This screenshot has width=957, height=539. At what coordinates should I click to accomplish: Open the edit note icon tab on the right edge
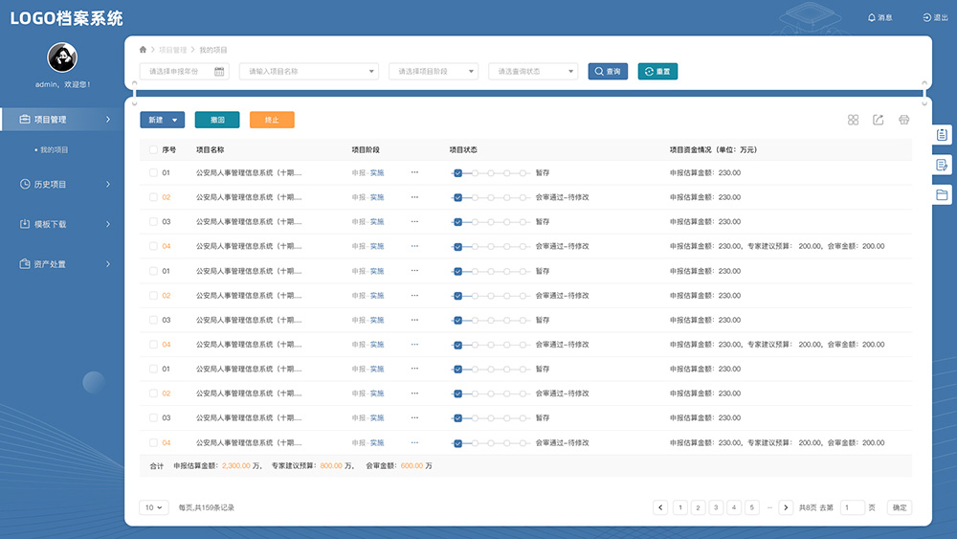pos(942,165)
